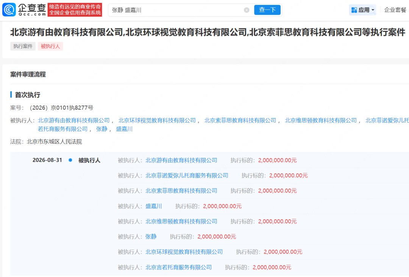Open 张静 in the header 被执行人 list

click(x=102, y=129)
